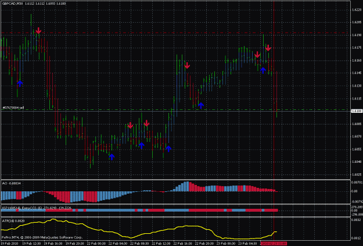Click the '19 Feb 16:30' time axis label

(53, 244)
